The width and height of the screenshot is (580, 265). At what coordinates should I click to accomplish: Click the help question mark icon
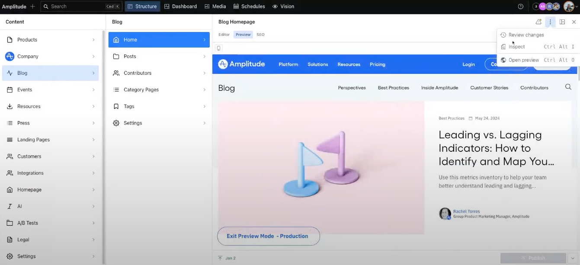pos(521,6)
